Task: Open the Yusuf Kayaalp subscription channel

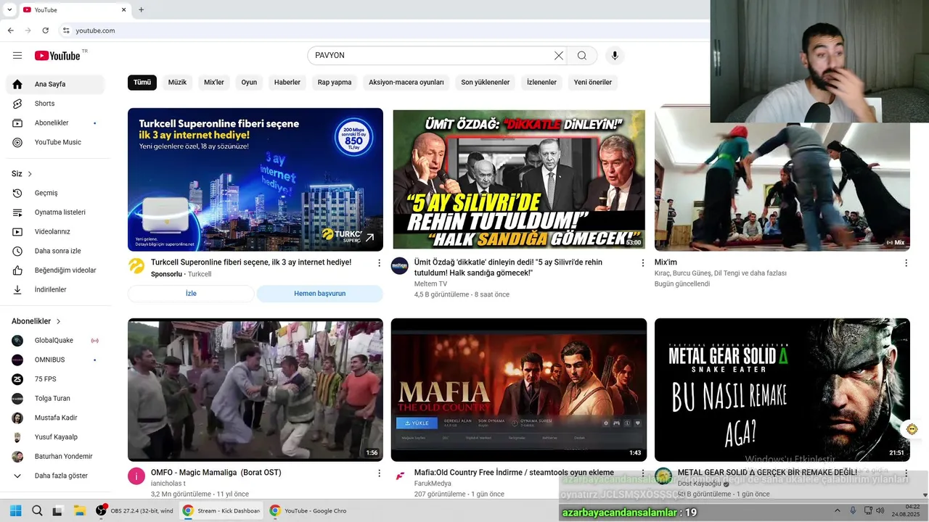Action: (x=55, y=437)
